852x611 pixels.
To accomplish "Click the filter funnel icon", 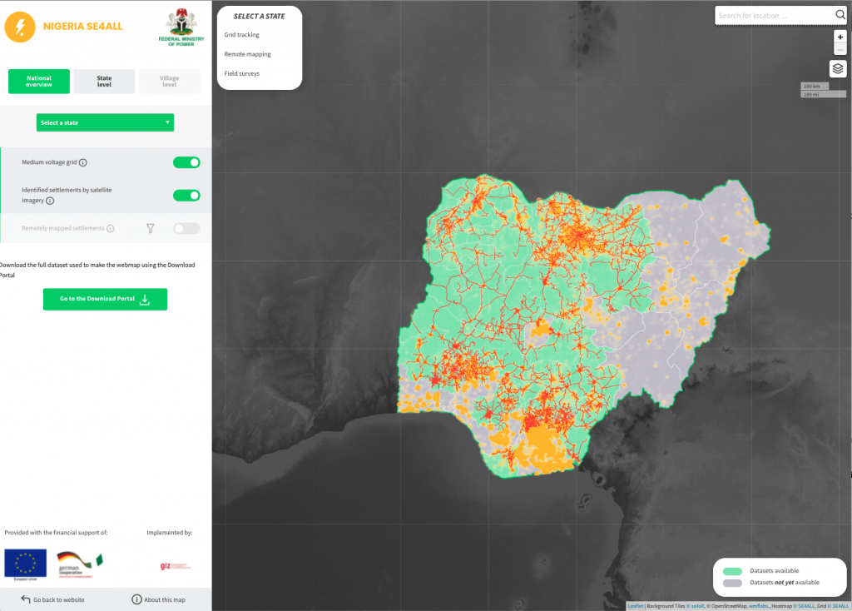I will click(151, 228).
